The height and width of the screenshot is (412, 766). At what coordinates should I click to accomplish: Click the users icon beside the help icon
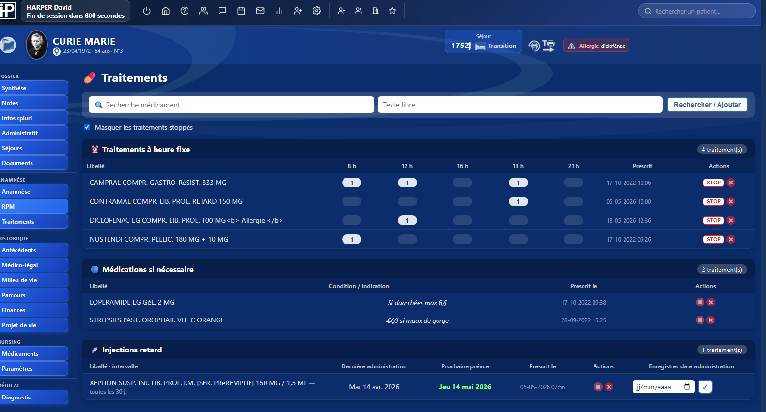pyautogui.click(x=203, y=11)
